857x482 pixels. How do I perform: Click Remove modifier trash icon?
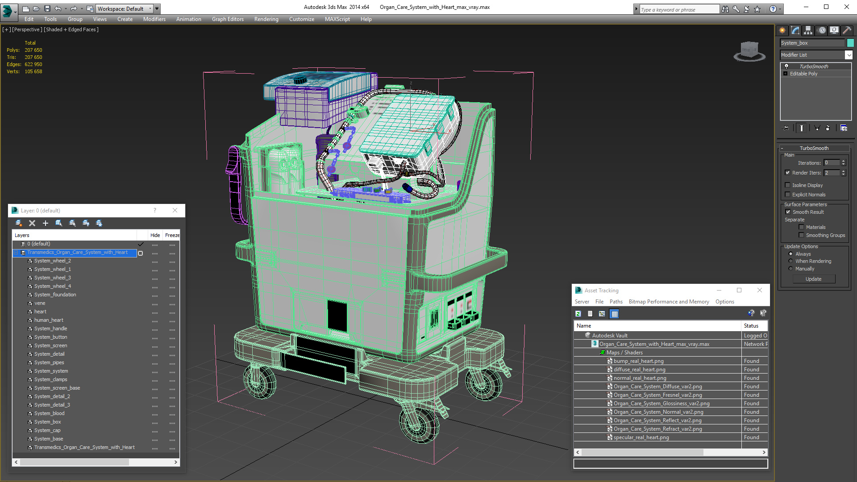click(x=828, y=128)
